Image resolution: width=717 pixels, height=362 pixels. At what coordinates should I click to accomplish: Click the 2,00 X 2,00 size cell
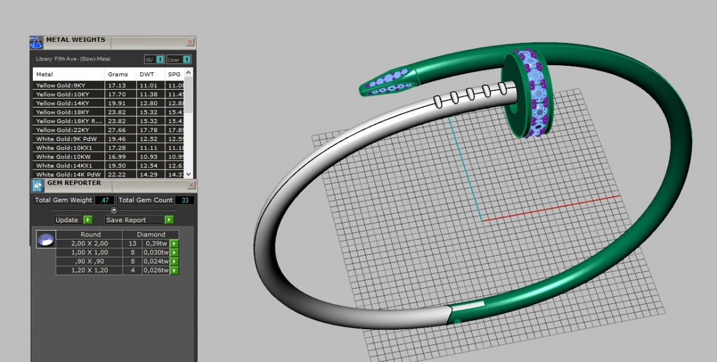pyautogui.click(x=89, y=244)
